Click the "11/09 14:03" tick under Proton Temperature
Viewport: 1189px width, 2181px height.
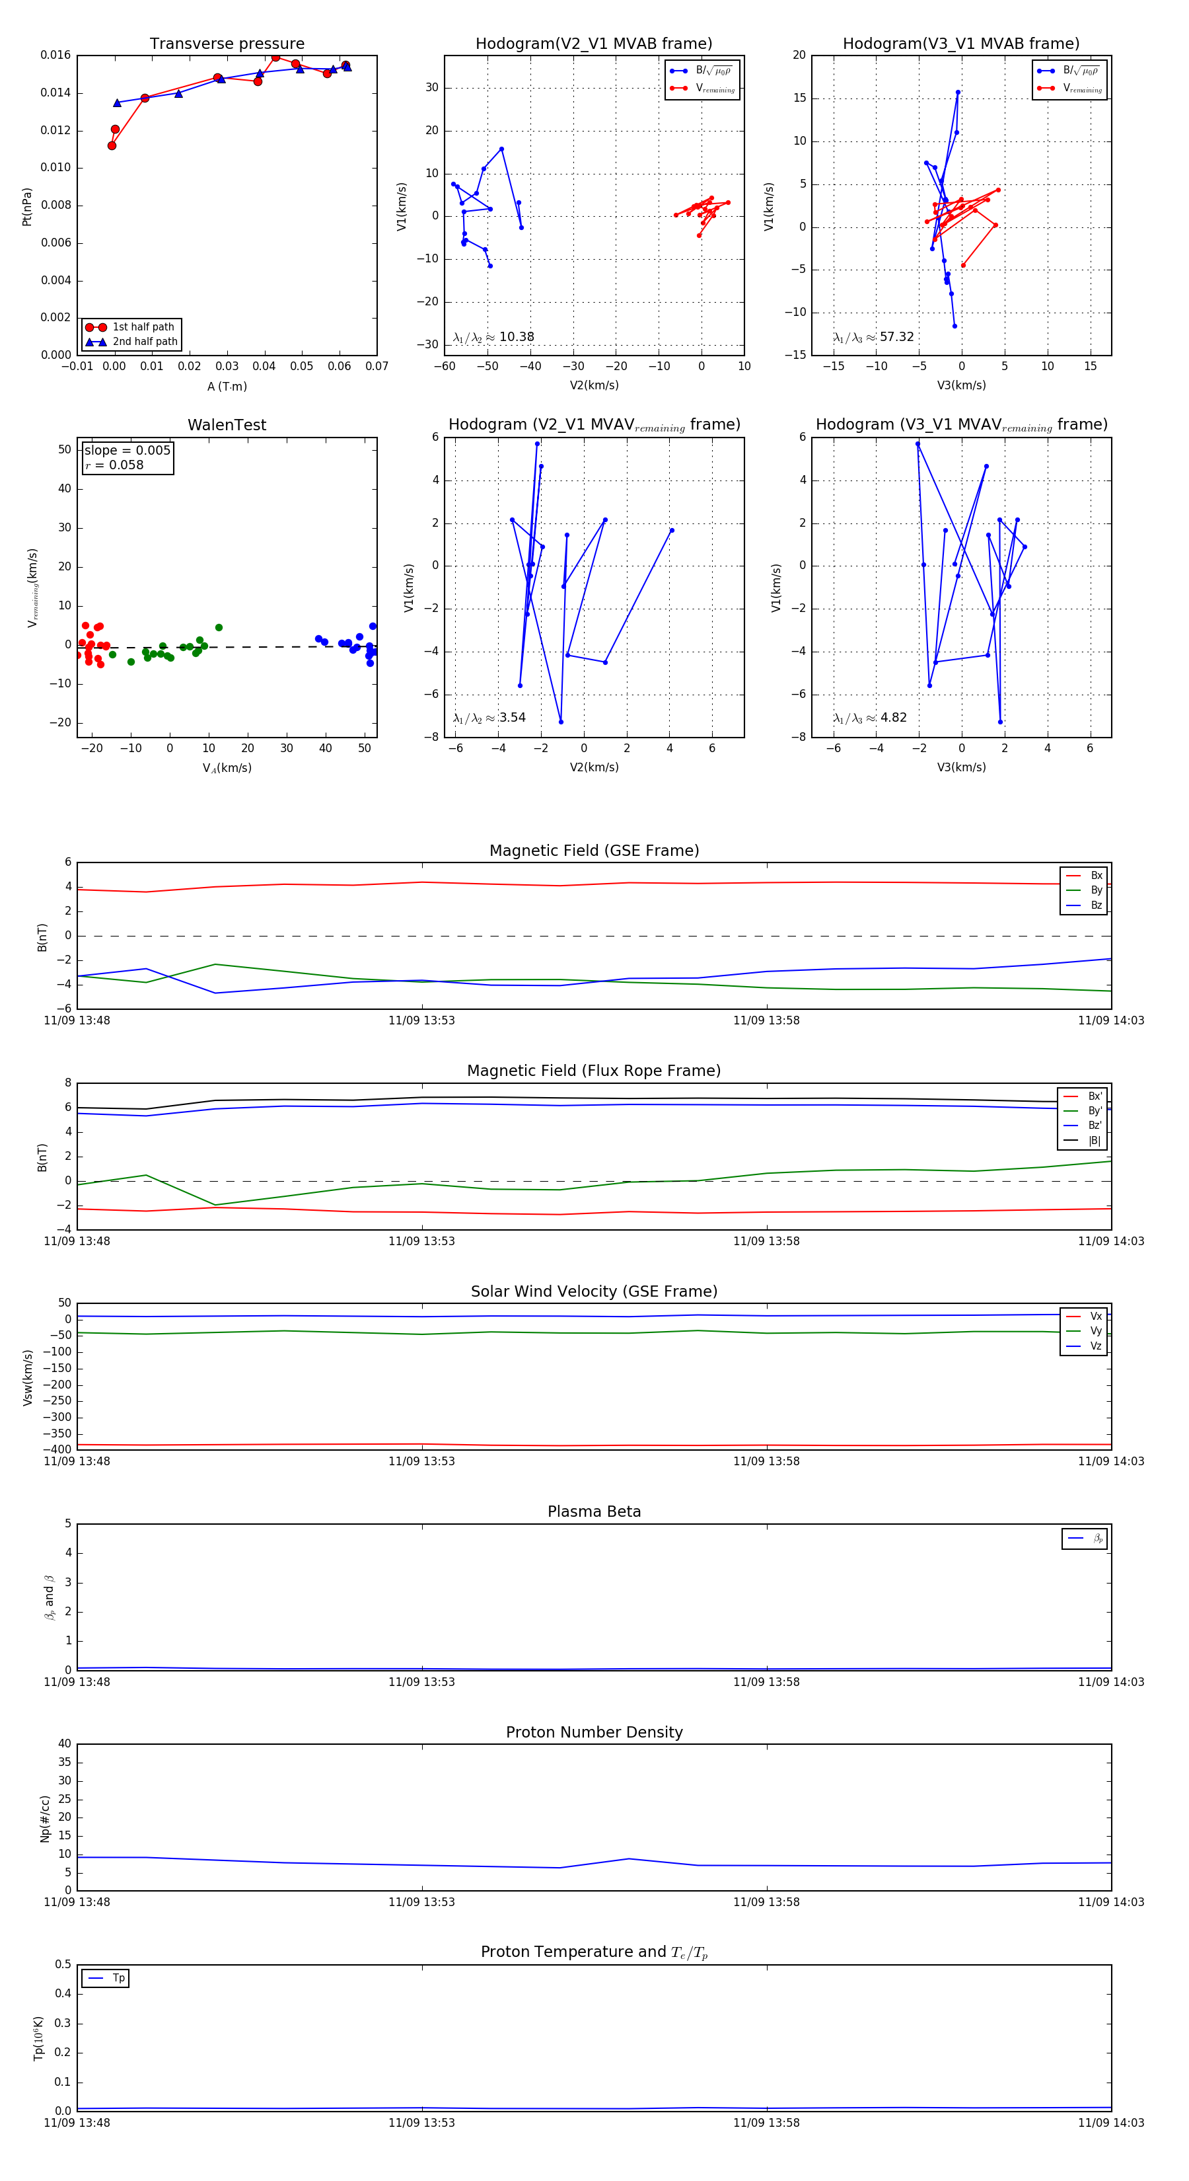click(x=1110, y=2124)
